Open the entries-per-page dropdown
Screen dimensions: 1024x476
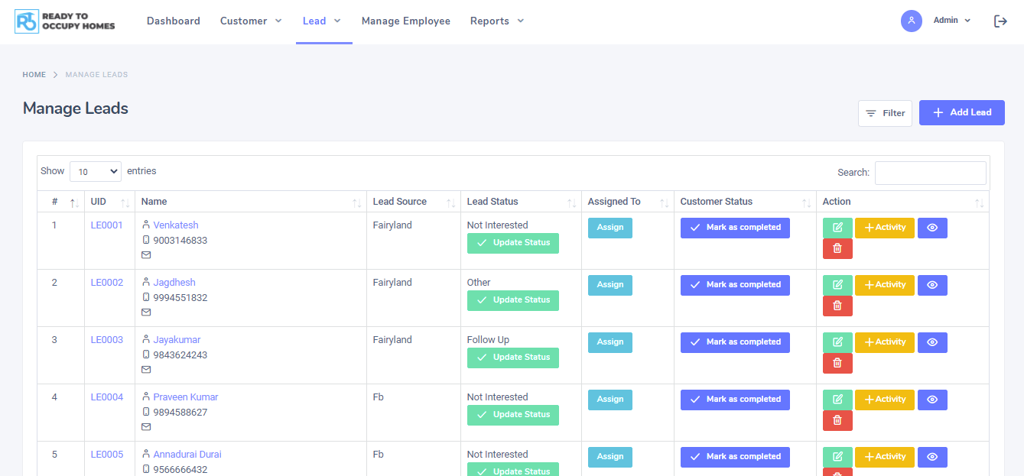click(x=96, y=172)
